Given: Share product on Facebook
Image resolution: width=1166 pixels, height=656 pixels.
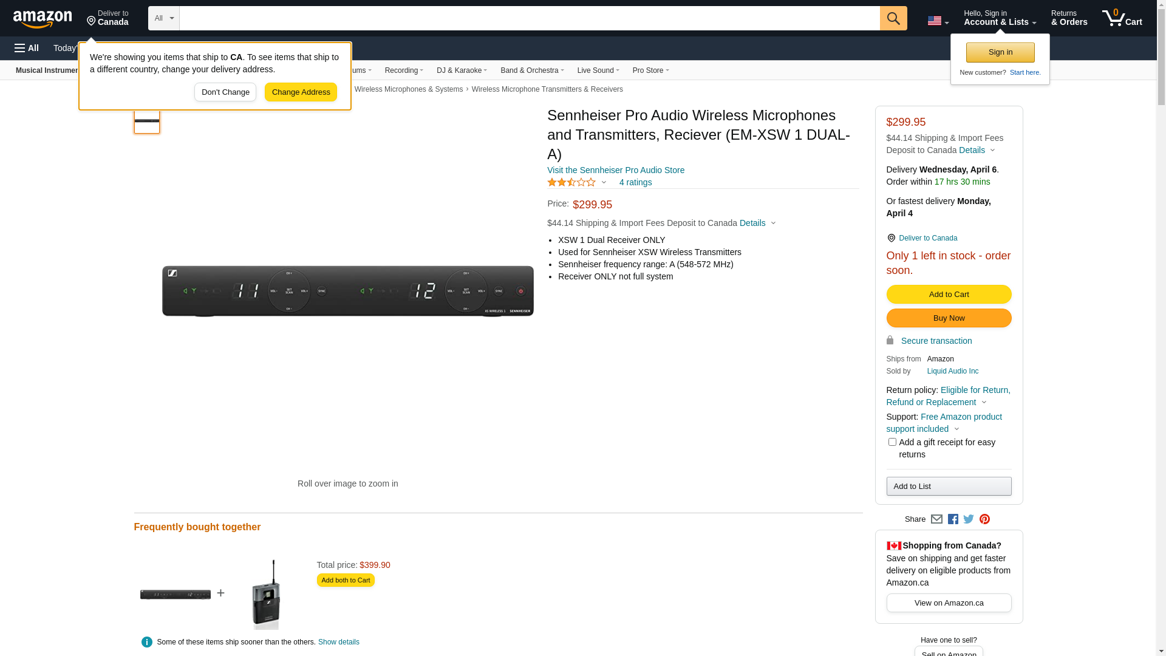Looking at the screenshot, I should [x=953, y=519].
